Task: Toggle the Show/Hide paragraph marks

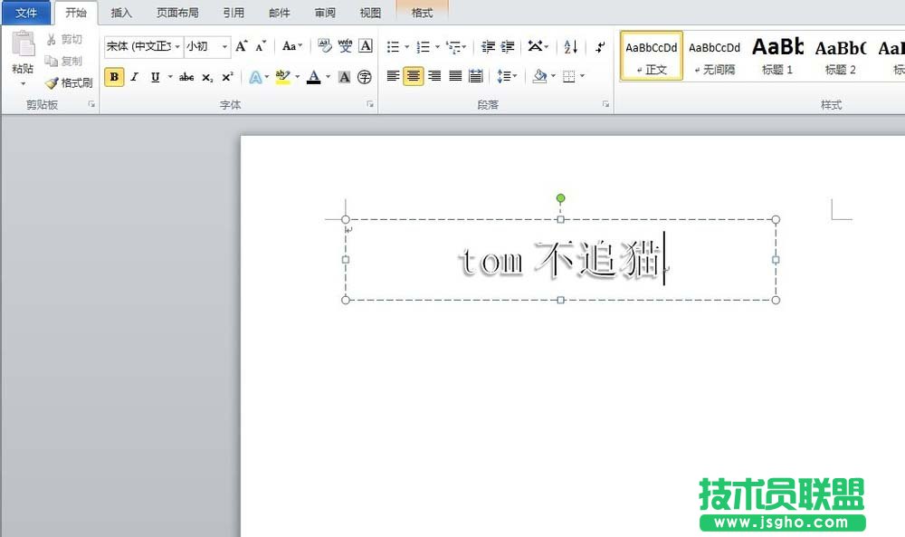Action: tap(598, 46)
